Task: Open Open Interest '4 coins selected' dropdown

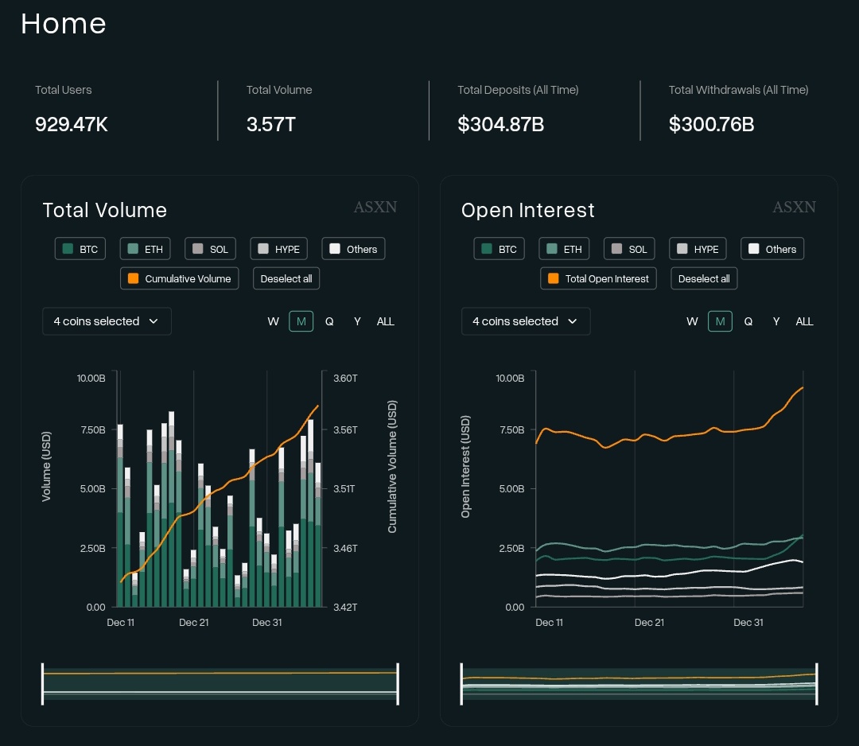Action: point(526,321)
